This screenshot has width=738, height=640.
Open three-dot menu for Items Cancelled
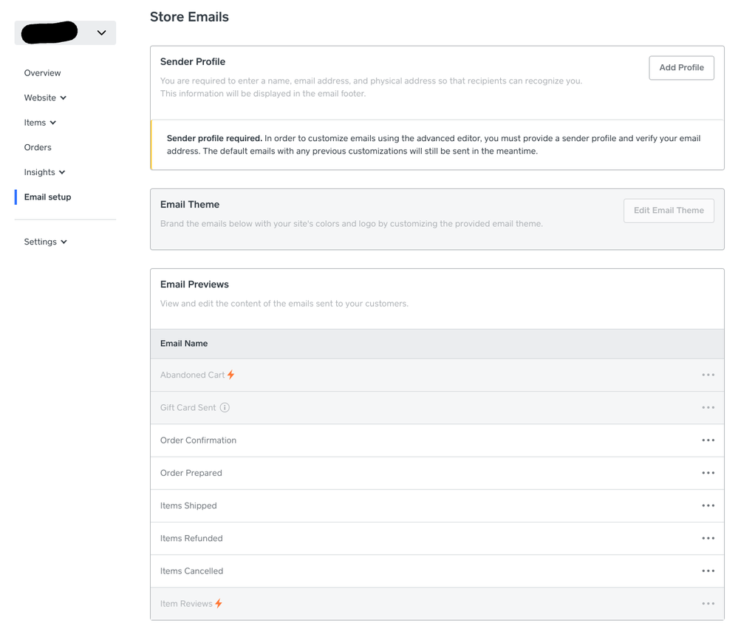(x=708, y=571)
